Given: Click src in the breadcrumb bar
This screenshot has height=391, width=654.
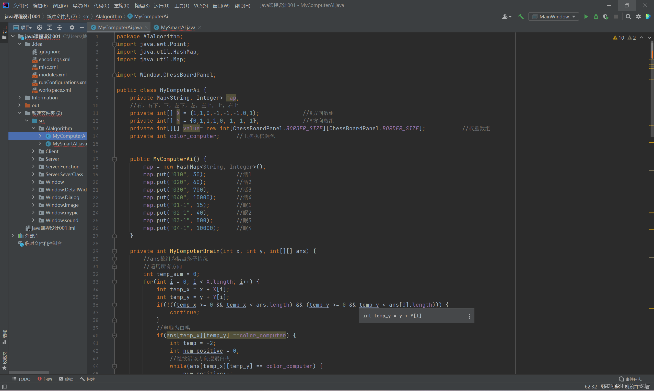Looking at the screenshot, I should click(86, 17).
